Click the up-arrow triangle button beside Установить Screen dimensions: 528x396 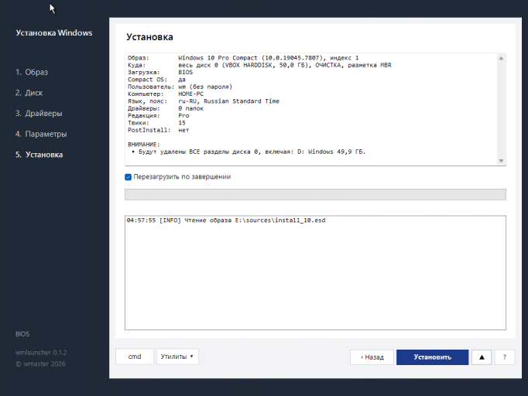click(x=482, y=357)
